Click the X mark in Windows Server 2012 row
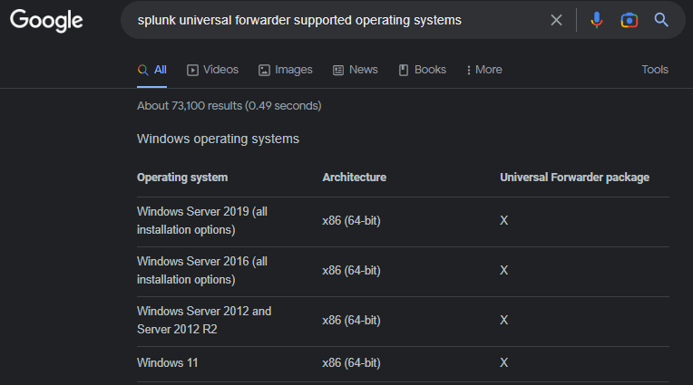 click(503, 321)
